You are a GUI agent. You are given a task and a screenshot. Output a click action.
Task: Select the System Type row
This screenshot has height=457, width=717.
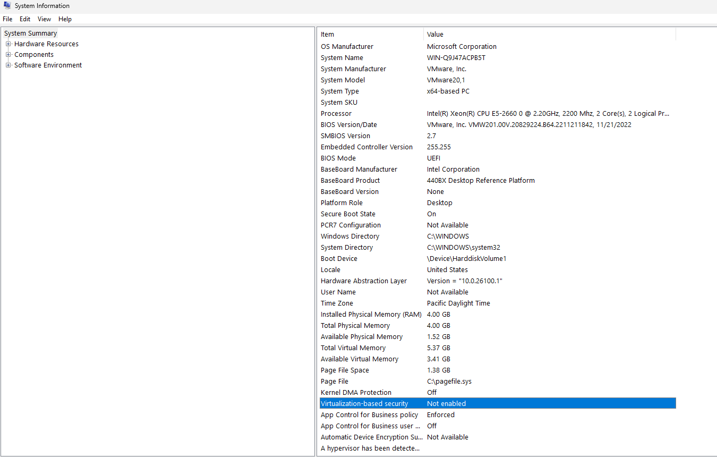pos(498,91)
